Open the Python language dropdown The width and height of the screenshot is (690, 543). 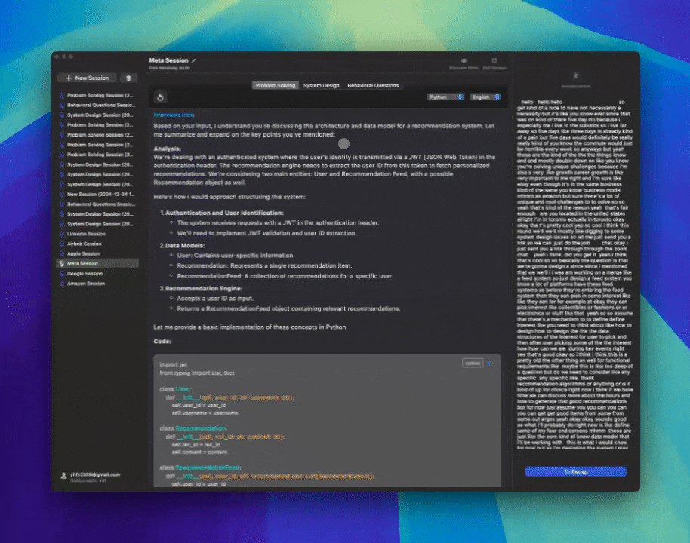(445, 97)
